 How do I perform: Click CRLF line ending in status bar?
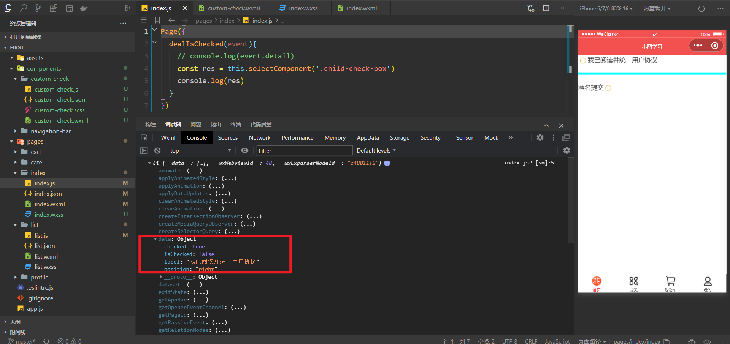531,341
